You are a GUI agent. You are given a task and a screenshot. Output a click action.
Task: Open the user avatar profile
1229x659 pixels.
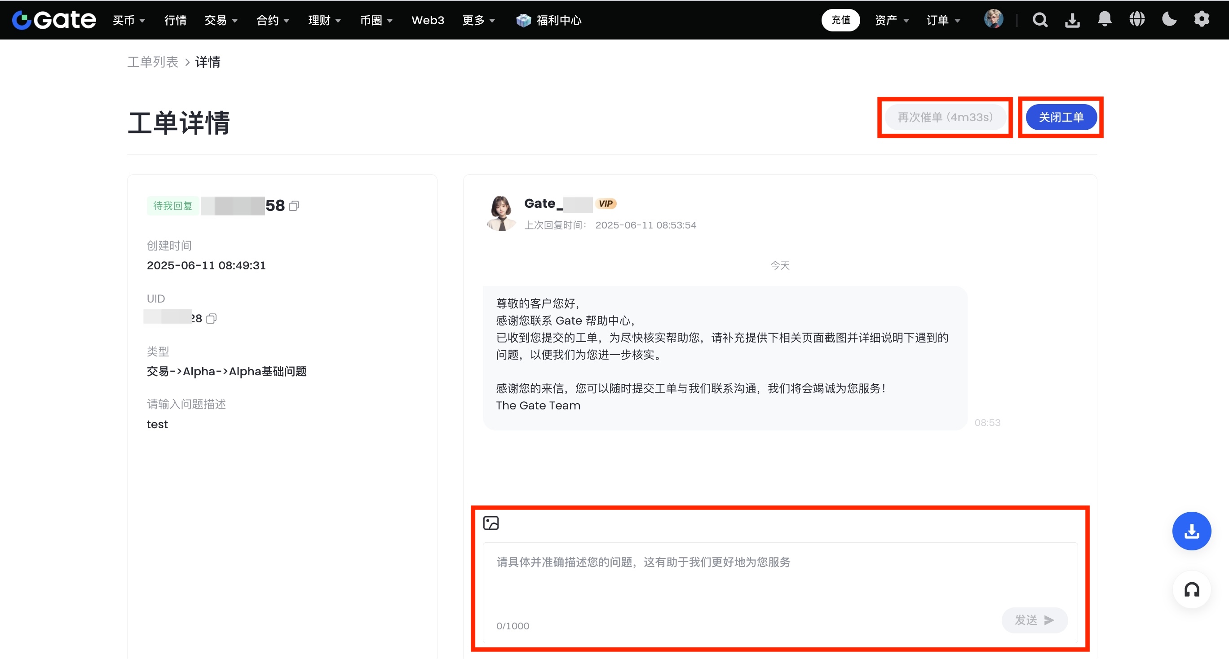click(993, 19)
